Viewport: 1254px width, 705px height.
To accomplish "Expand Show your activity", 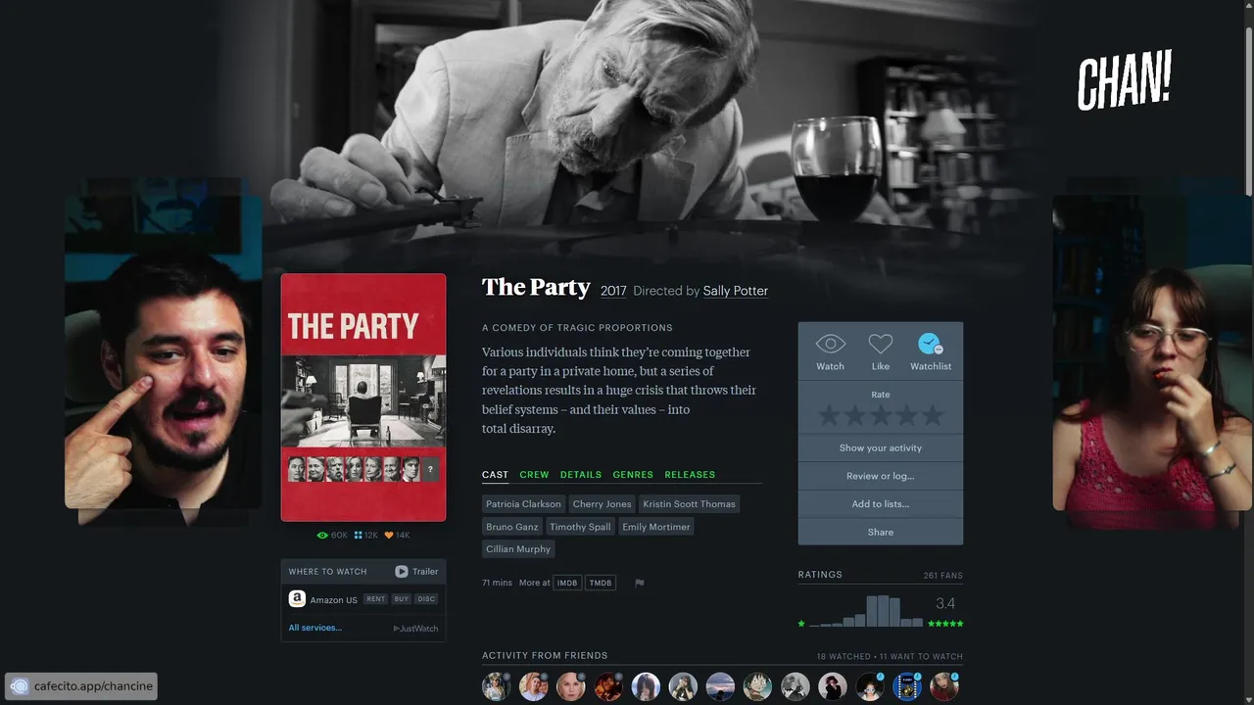I will point(881,447).
